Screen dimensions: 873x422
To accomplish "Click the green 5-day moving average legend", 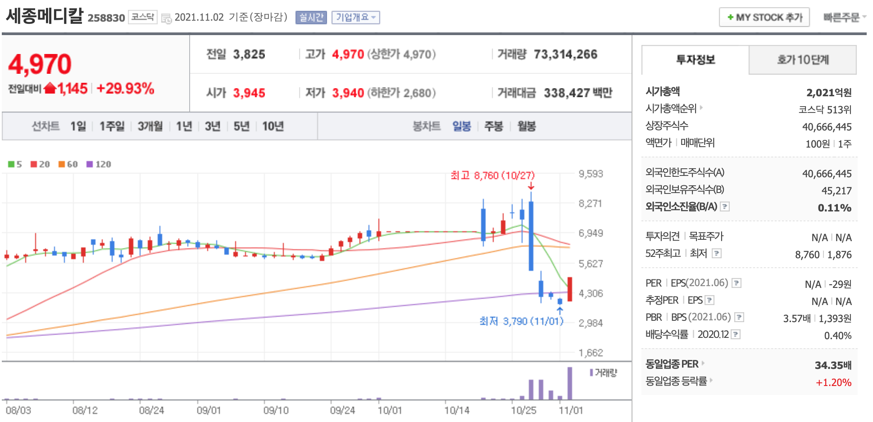I will click(15, 164).
